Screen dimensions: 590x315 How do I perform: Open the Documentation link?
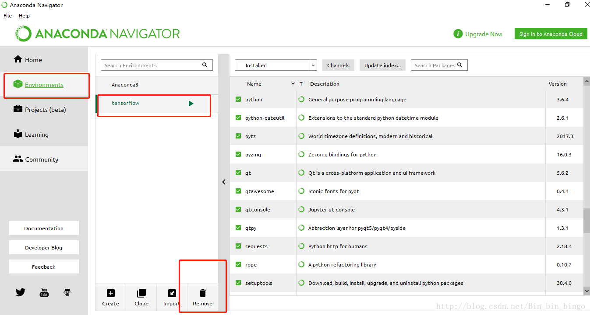click(44, 228)
